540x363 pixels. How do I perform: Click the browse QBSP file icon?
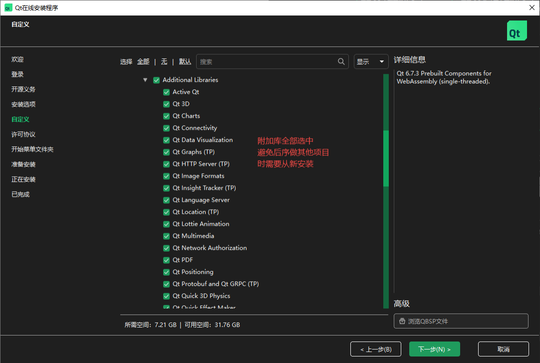402,321
